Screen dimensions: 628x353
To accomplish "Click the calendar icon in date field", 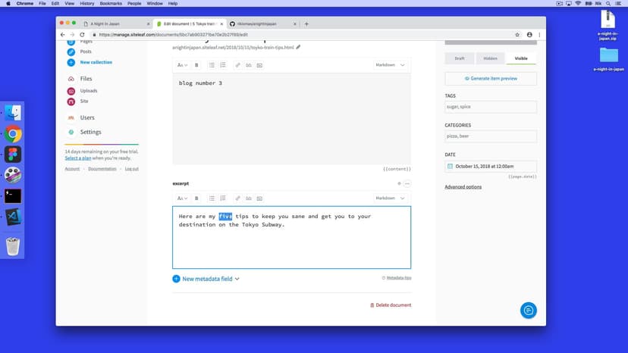I will [451, 166].
